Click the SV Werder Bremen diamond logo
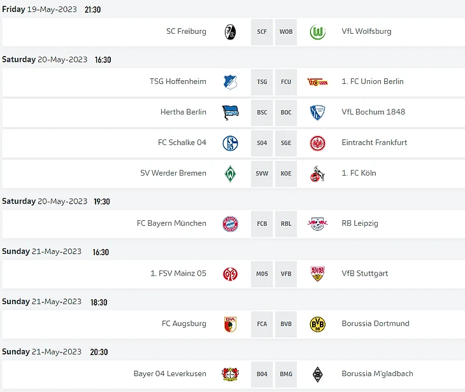Image resolution: width=465 pixels, height=392 pixels. [230, 174]
